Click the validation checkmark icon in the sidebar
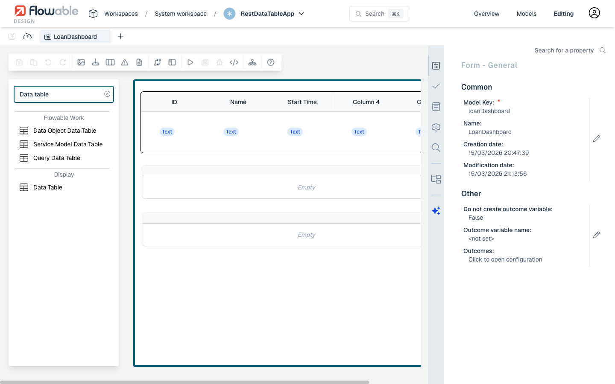615x384 pixels. 436,86
